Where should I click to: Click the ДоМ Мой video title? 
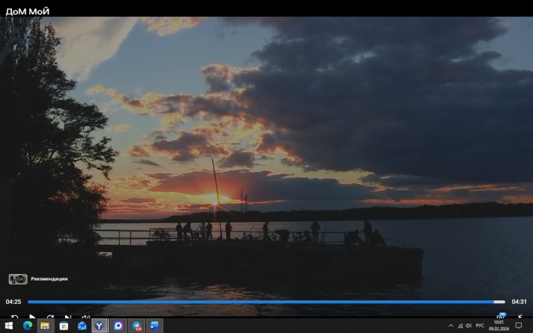point(28,11)
